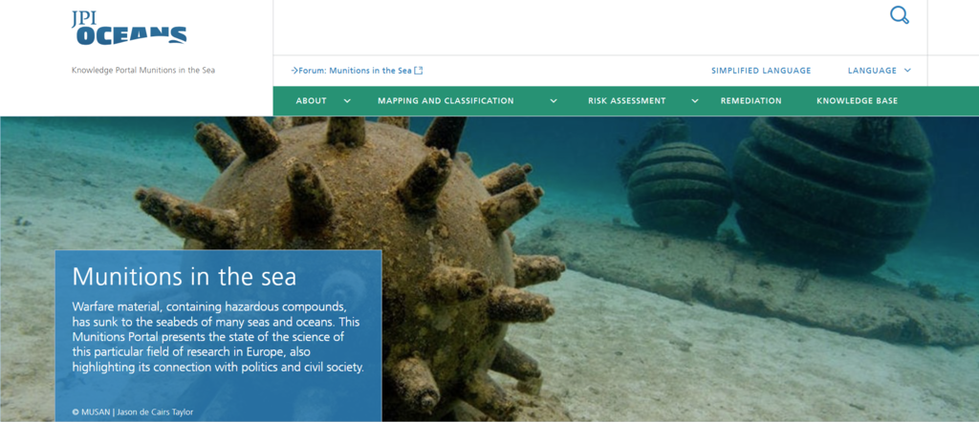Open the Language dropdown arrow
Image resolution: width=979 pixels, height=422 pixels.
point(907,71)
